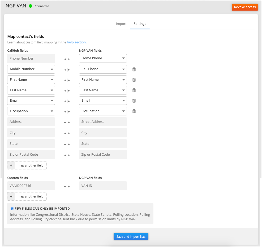Screen dimensions: 262x247
Task: Delete the Email mapping row
Action: point(134,101)
